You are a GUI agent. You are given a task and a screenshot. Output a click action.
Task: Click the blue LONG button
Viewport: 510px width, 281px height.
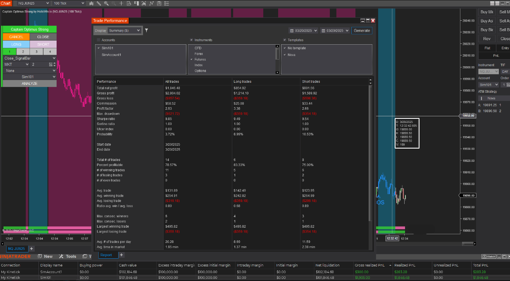click(x=16, y=44)
